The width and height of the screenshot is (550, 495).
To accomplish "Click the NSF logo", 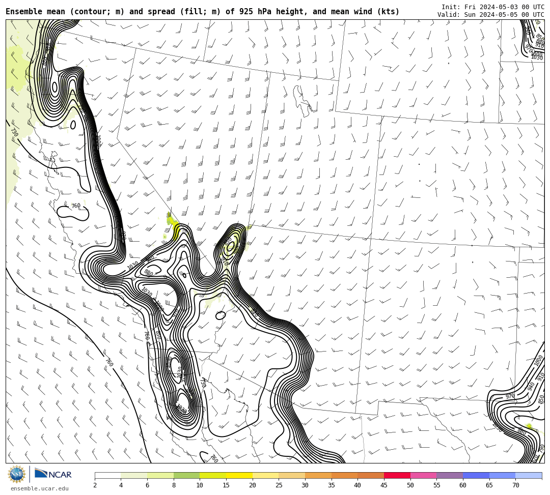I will (x=17, y=475).
